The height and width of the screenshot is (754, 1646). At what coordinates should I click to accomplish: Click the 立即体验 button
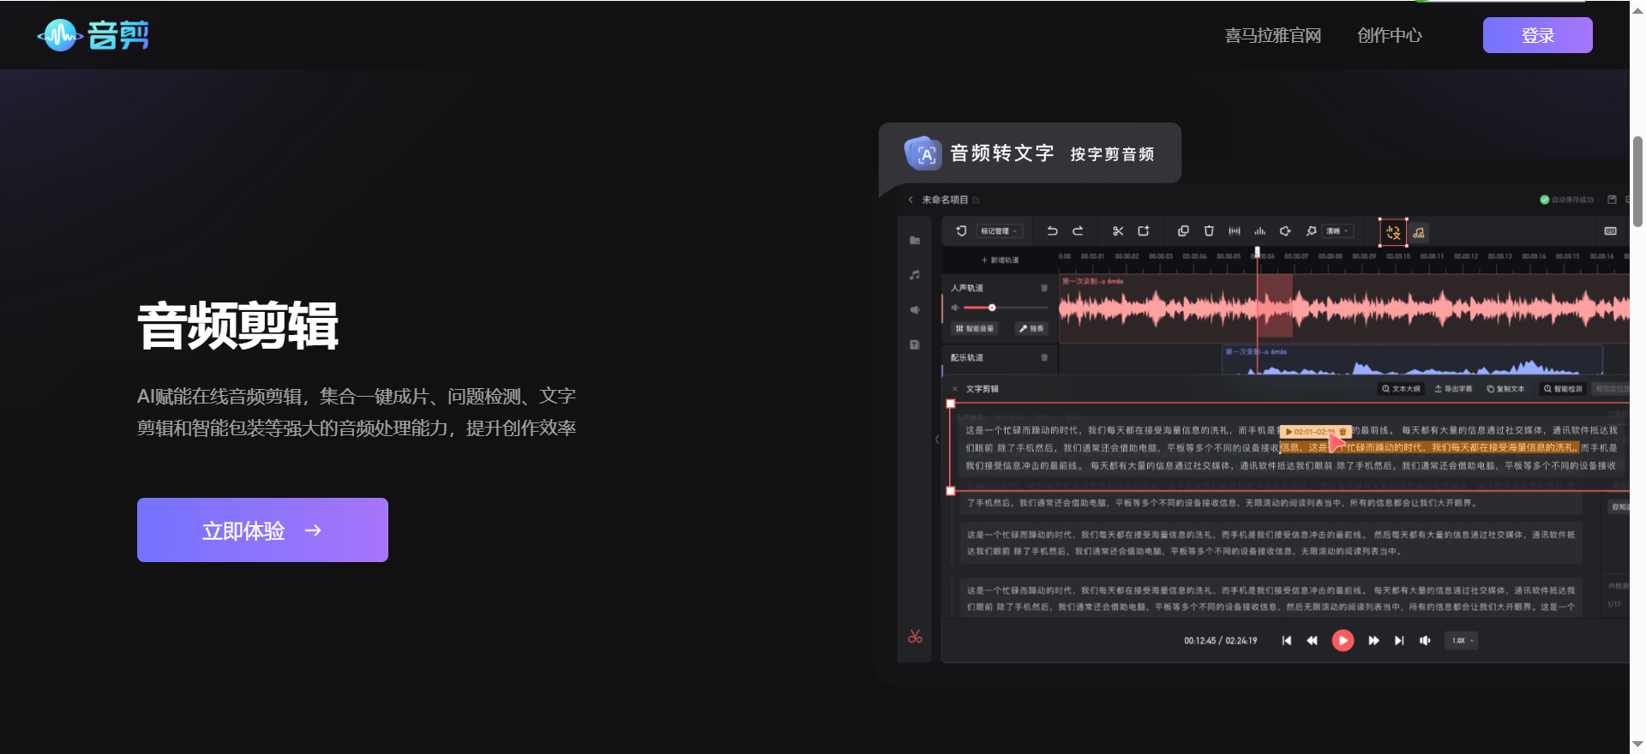click(262, 530)
